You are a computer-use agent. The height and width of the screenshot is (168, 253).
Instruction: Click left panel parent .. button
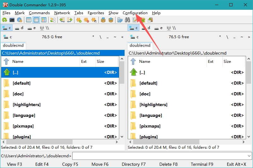click(x=108, y=37)
